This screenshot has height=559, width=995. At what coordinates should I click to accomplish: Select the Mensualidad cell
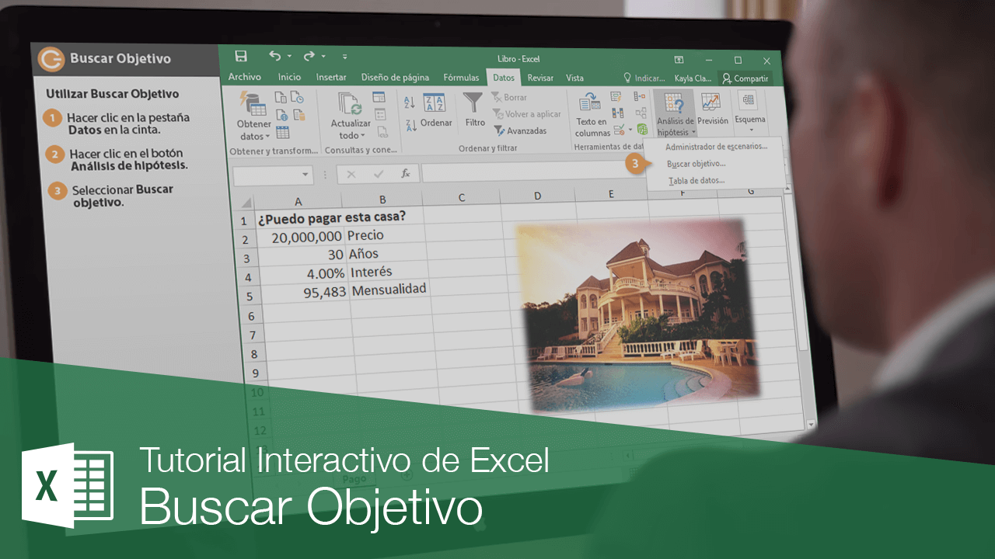click(388, 289)
